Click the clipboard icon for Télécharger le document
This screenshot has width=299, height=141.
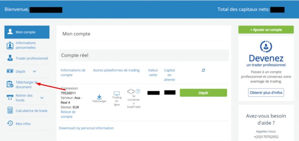tap(10, 84)
